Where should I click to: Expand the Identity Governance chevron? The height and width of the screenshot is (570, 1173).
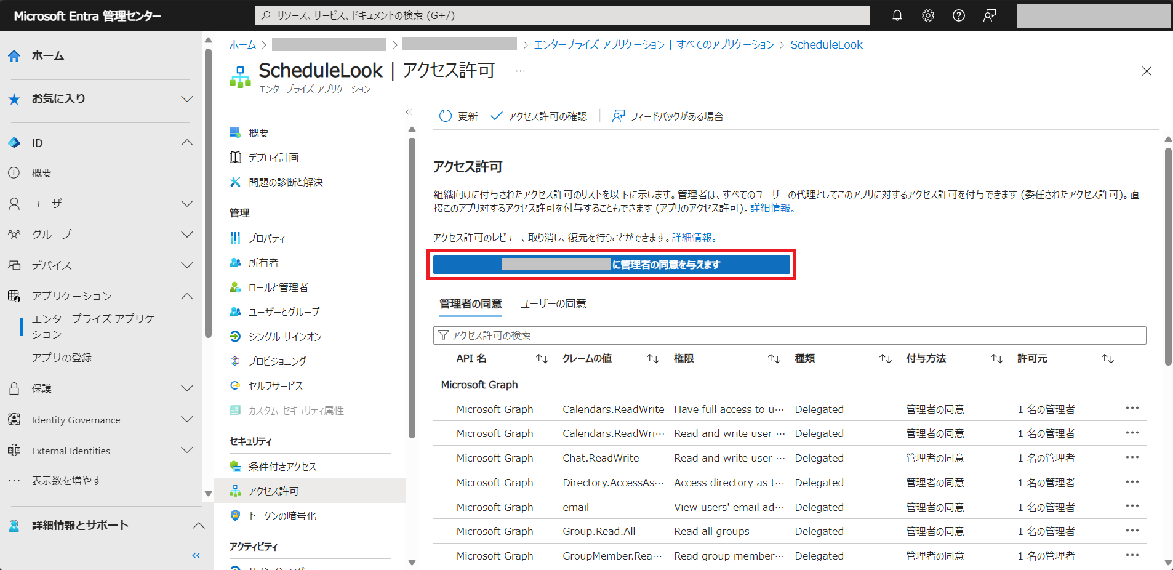click(x=187, y=420)
